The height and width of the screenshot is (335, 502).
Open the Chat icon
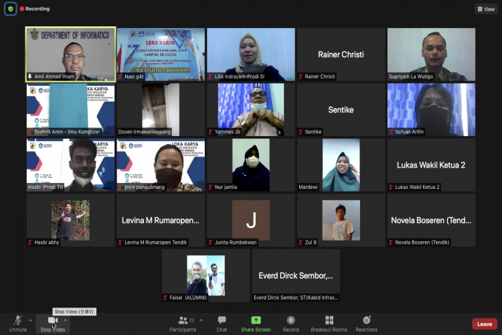click(222, 320)
